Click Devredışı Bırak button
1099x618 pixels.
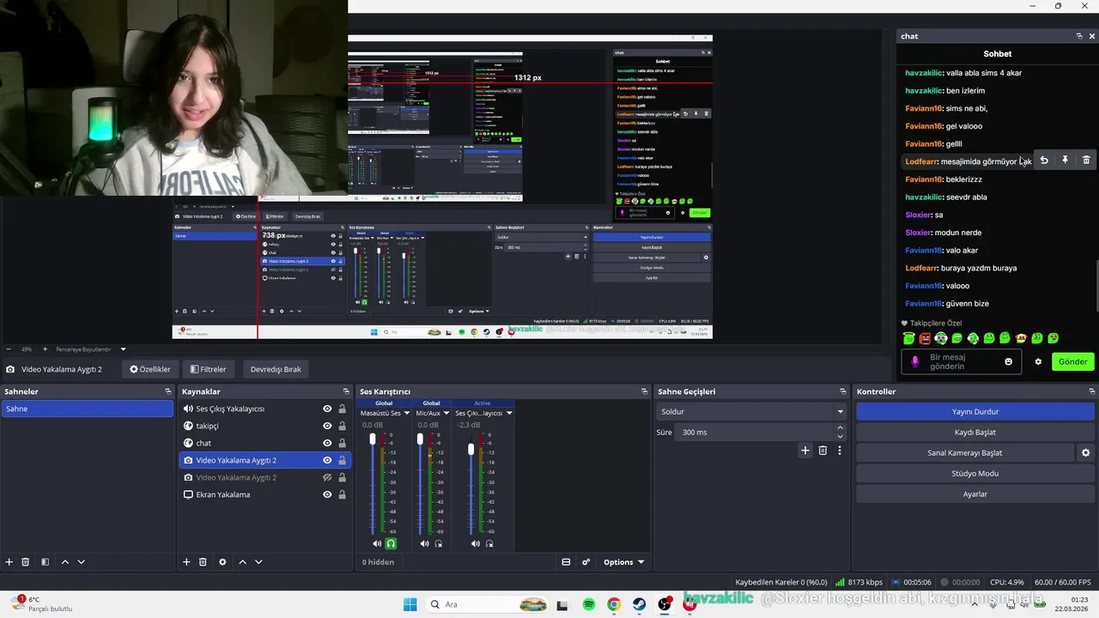(x=276, y=369)
